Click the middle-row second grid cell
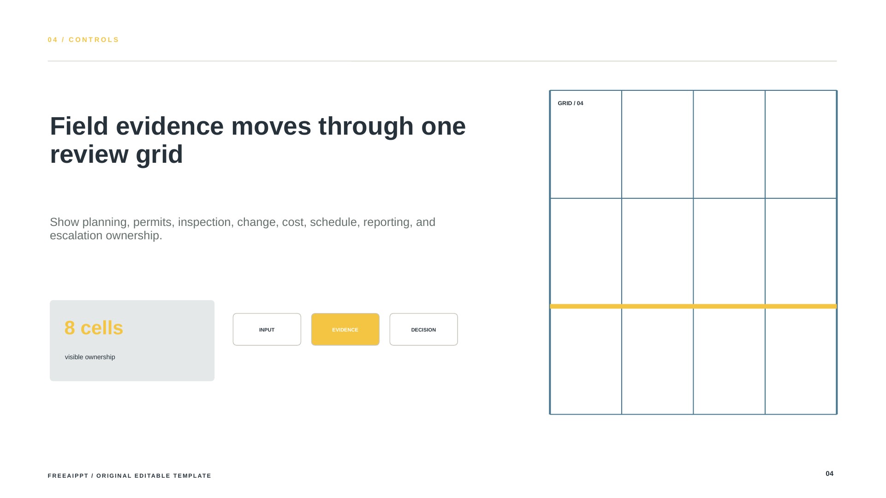The width and height of the screenshot is (886, 498). coord(657,251)
